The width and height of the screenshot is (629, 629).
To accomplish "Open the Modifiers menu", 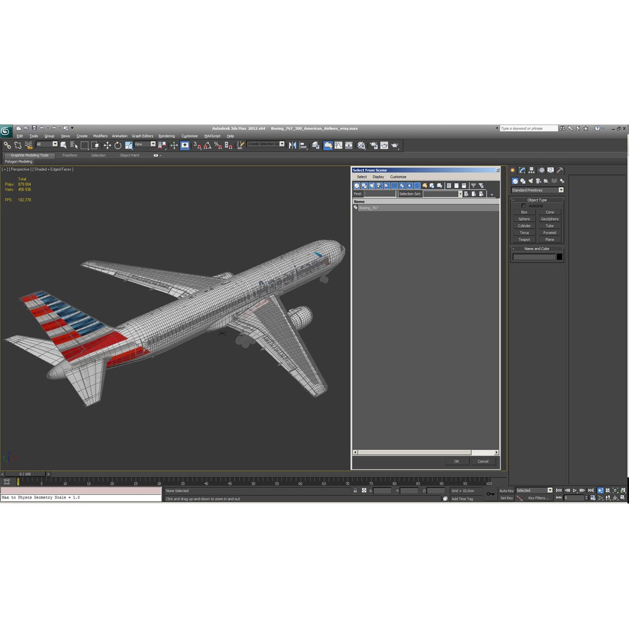I will [100, 136].
